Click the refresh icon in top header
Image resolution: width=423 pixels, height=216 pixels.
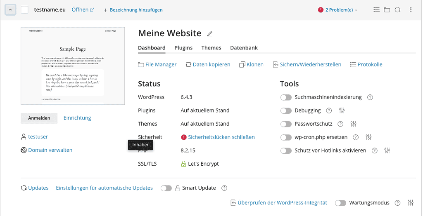(x=397, y=9)
